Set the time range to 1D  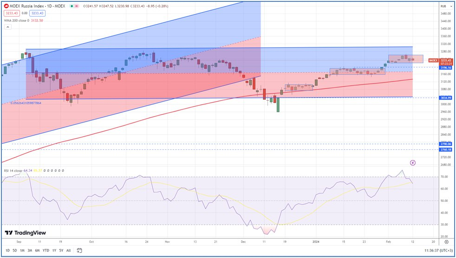click(7, 251)
